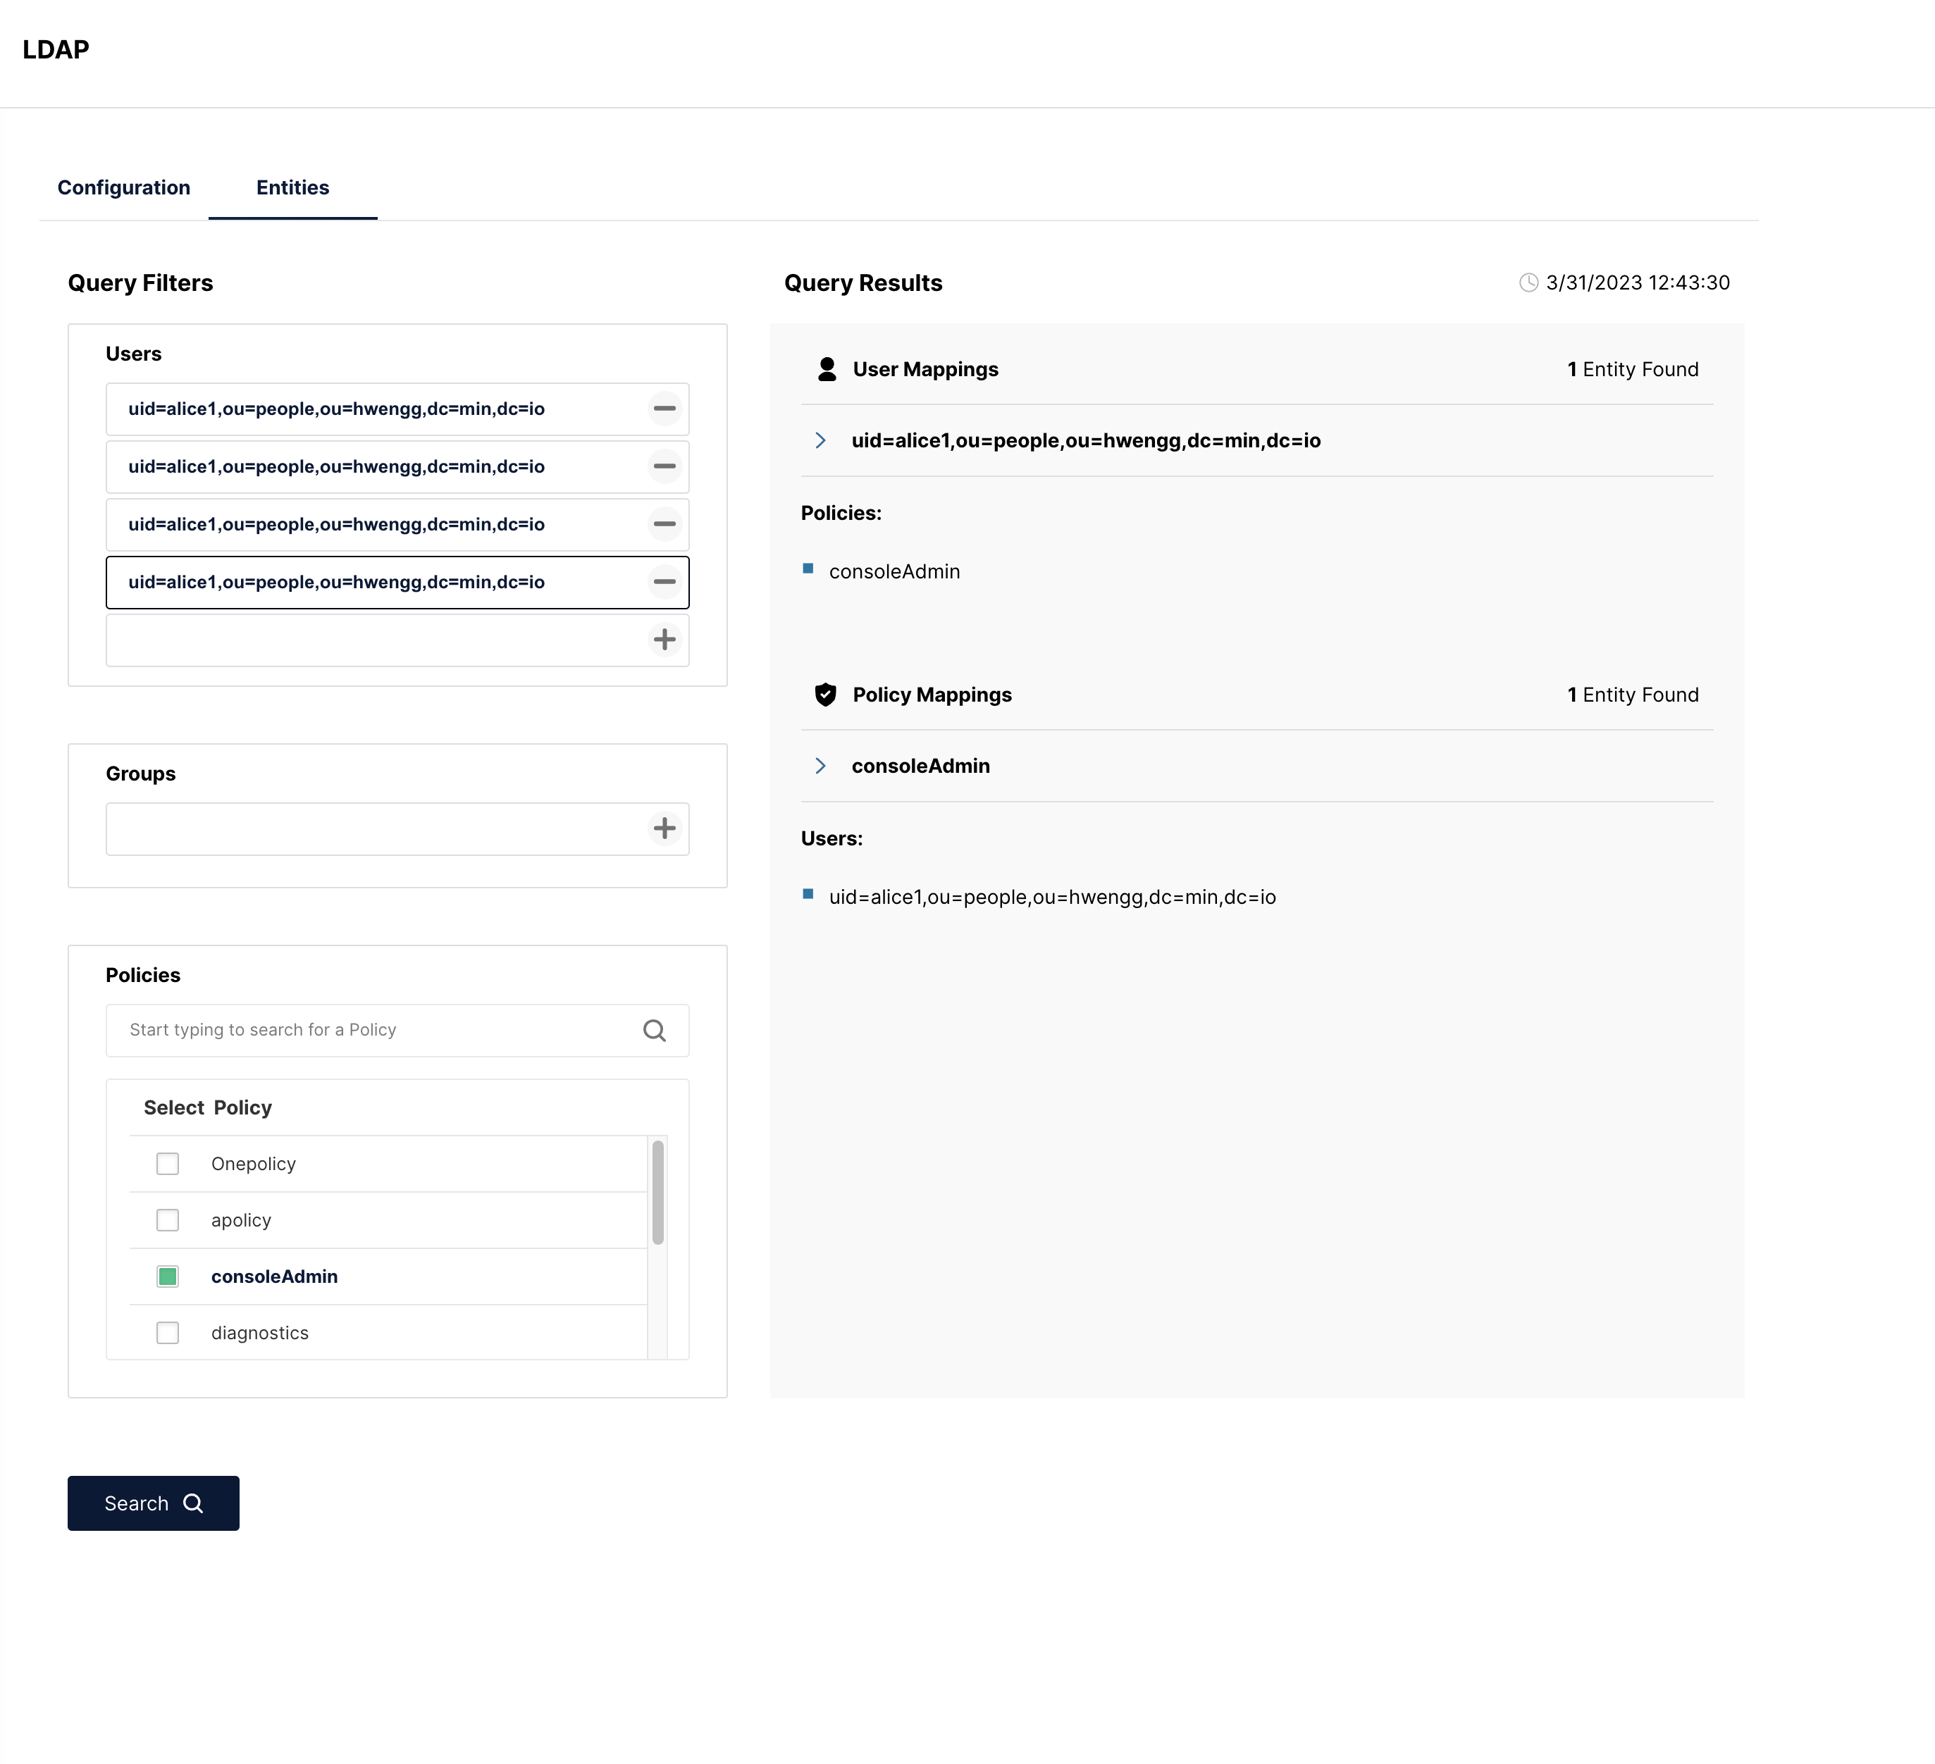Click the policy list scrollbar thumb

[x=657, y=1192]
